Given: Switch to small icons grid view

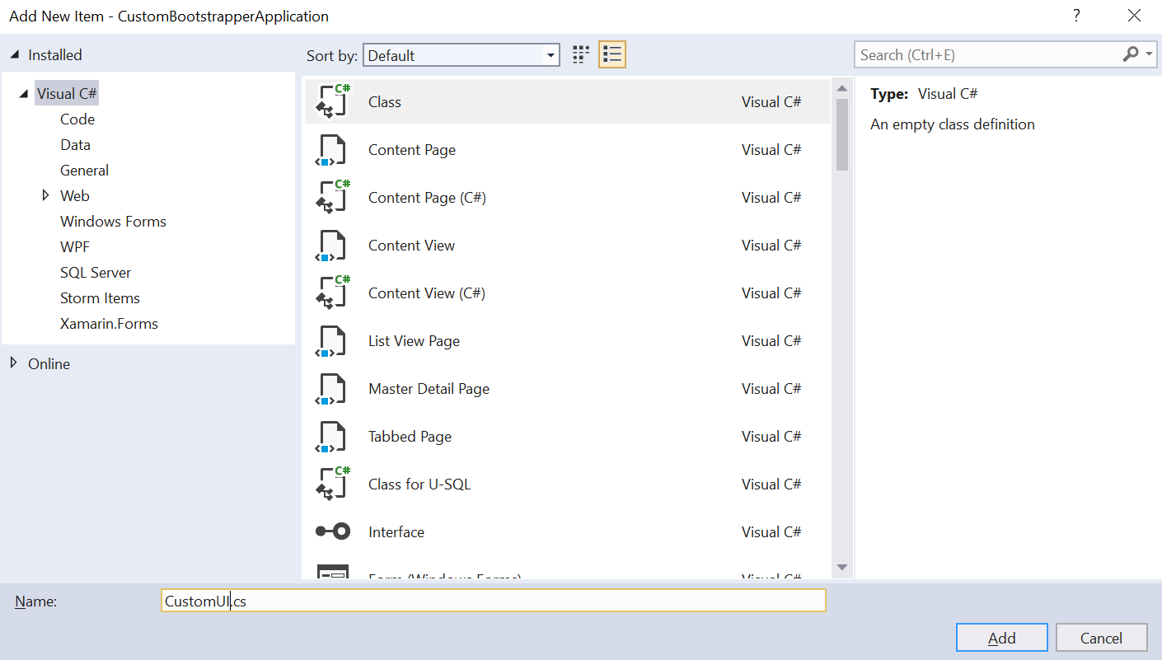Looking at the screenshot, I should click(581, 55).
